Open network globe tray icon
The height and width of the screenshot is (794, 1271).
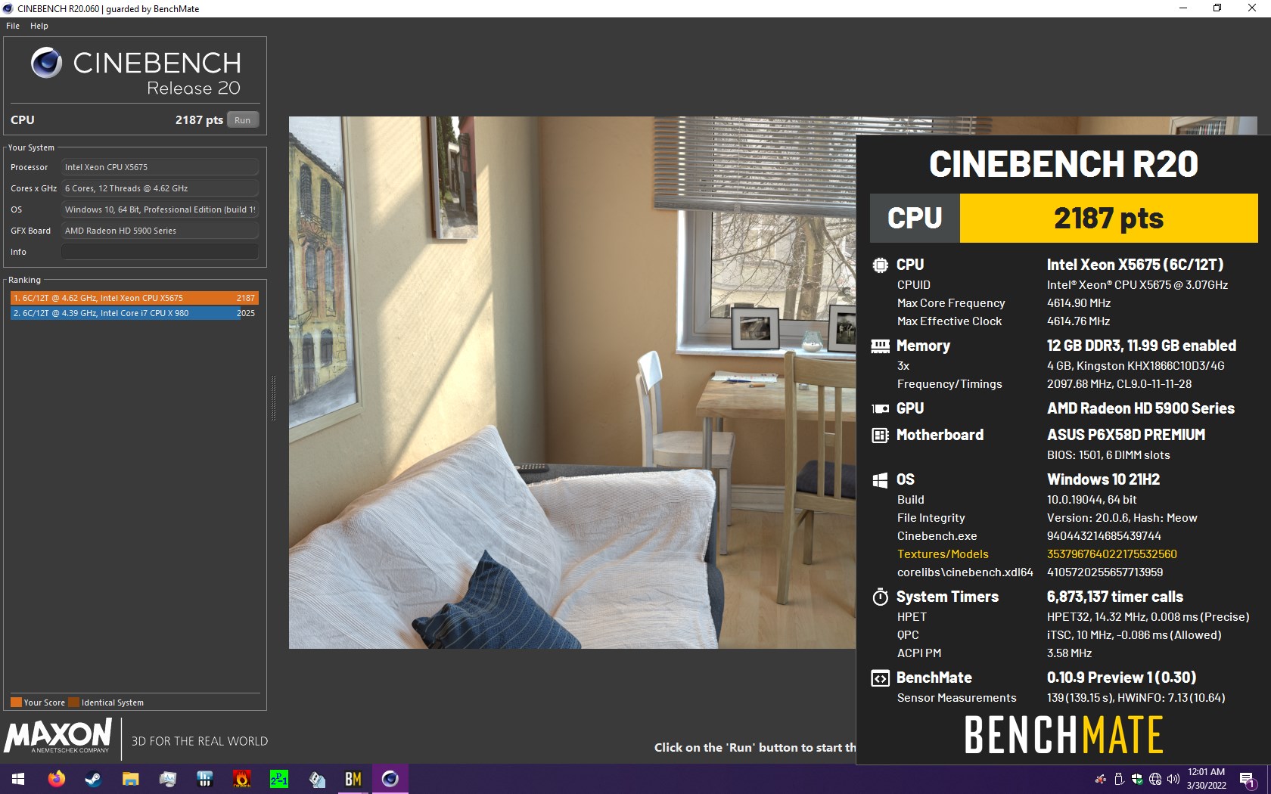click(x=1155, y=779)
